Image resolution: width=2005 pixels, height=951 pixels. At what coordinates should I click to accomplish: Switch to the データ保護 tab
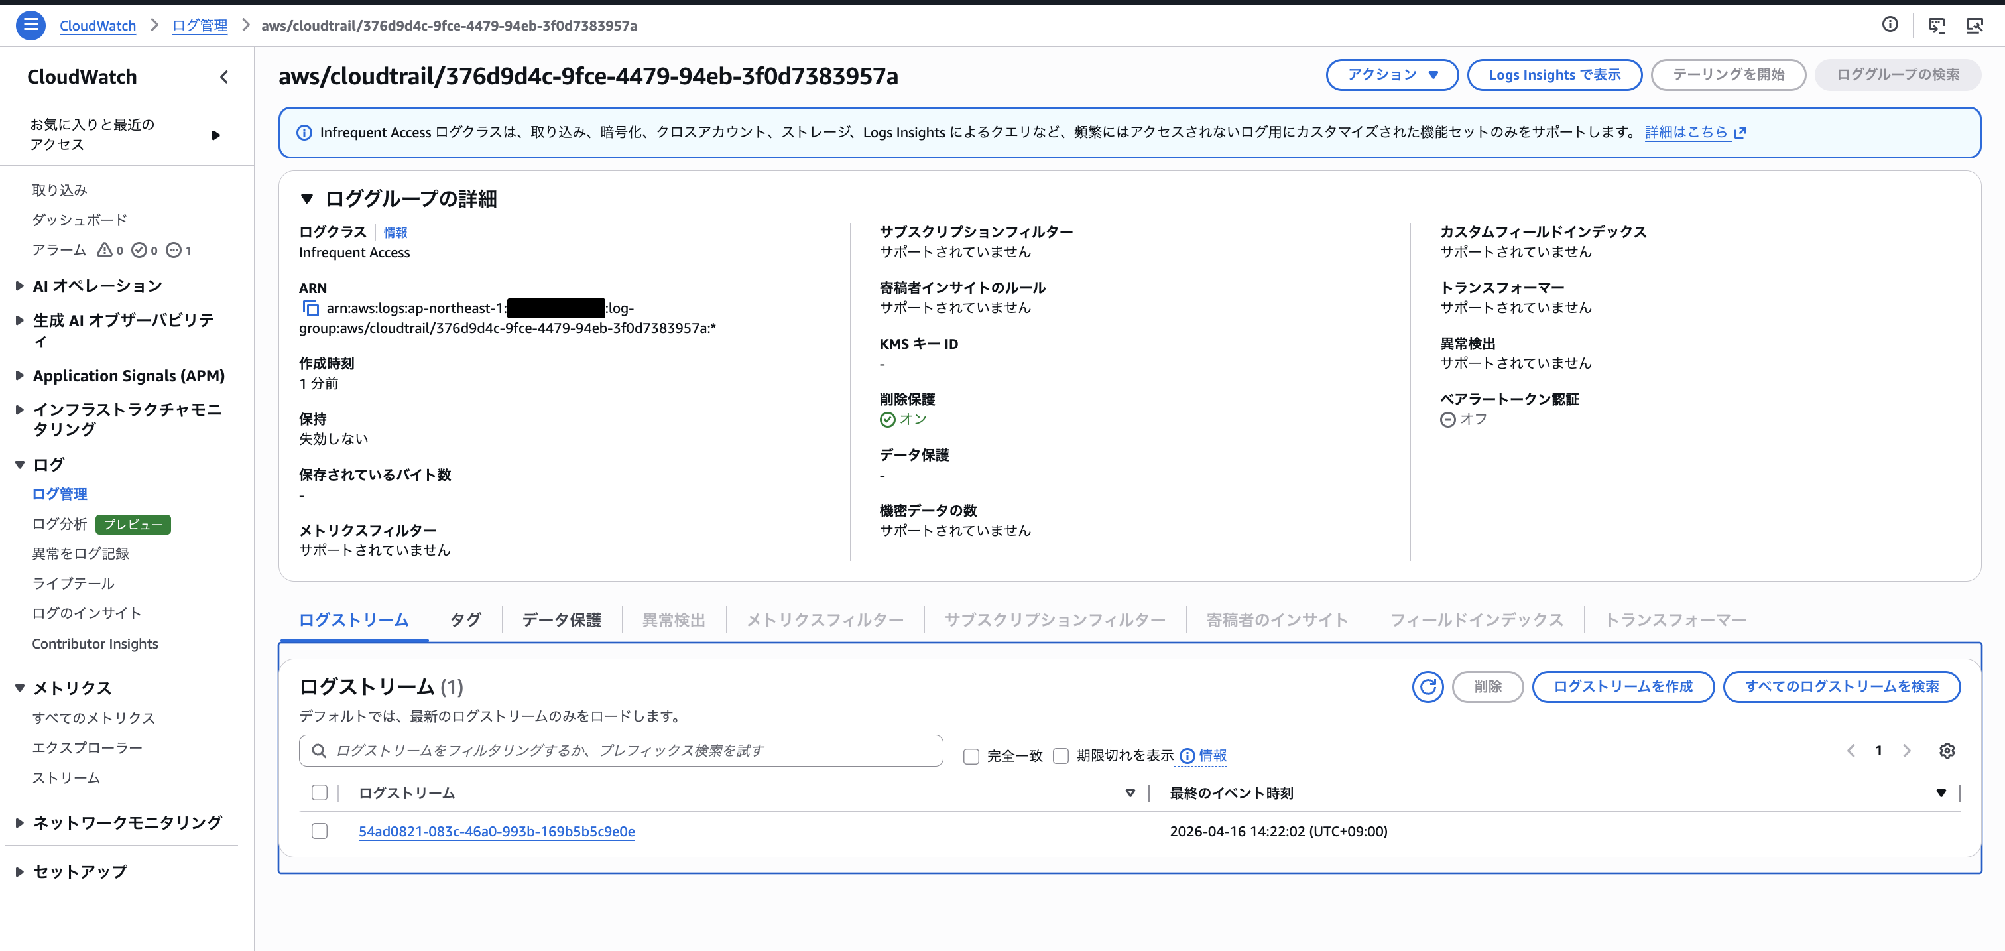pos(561,620)
